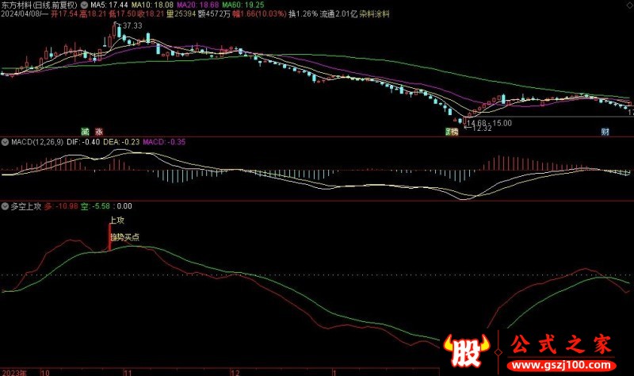Image resolution: width=634 pixels, height=376 pixels.
Task: Click the month 11 marker on time axis
Action: (128, 372)
